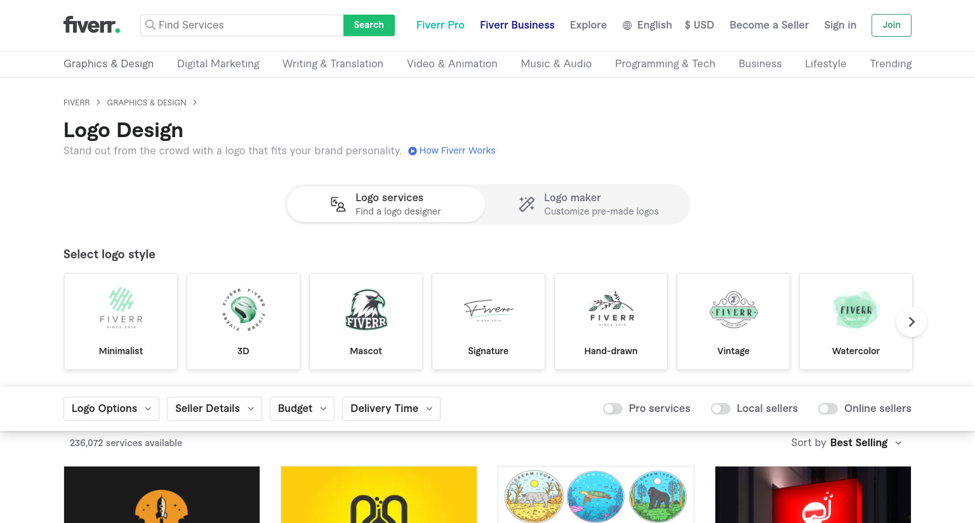
Task: Click GRAPHICS & DESIGN breadcrumb link
Action: coord(147,103)
